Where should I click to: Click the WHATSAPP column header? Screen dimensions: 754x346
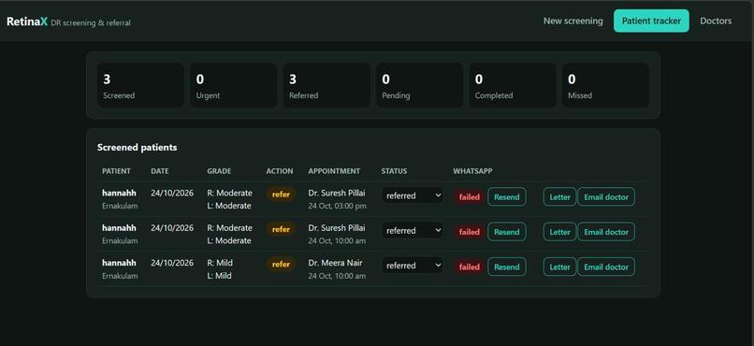(x=472, y=171)
